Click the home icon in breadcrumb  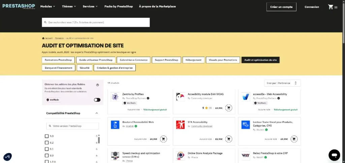[43, 38]
